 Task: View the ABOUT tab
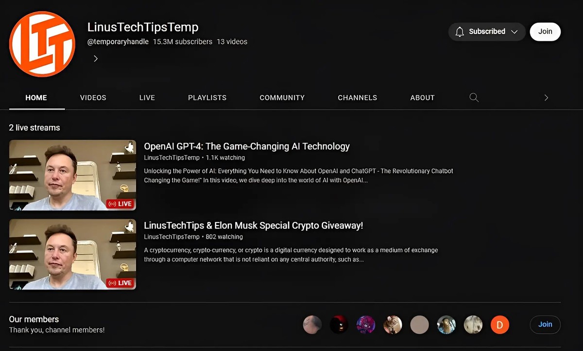(x=422, y=97)
